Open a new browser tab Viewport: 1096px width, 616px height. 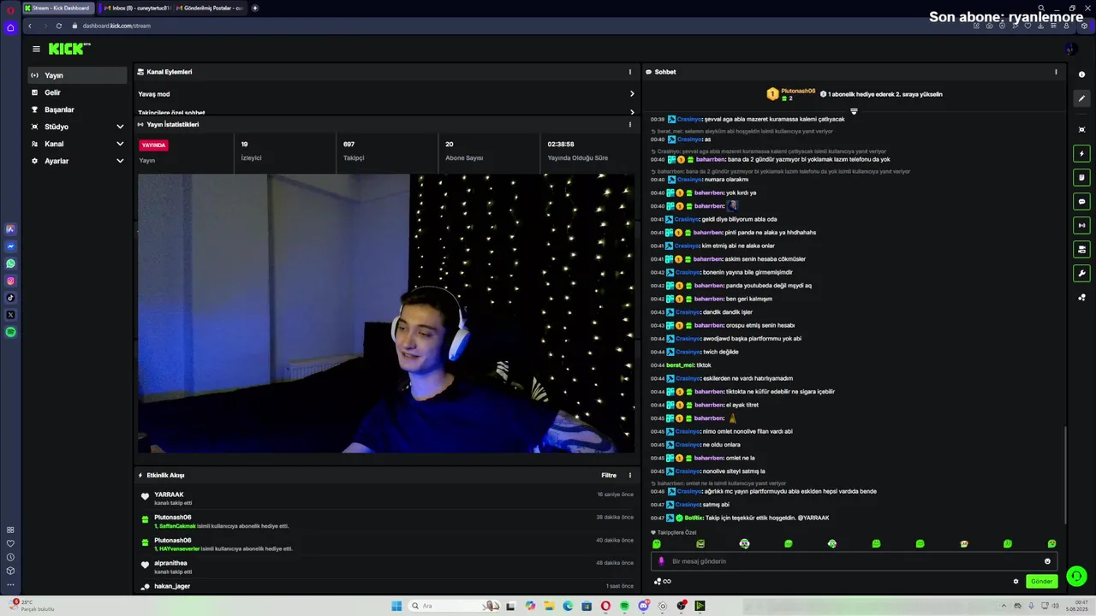point(254,8)
